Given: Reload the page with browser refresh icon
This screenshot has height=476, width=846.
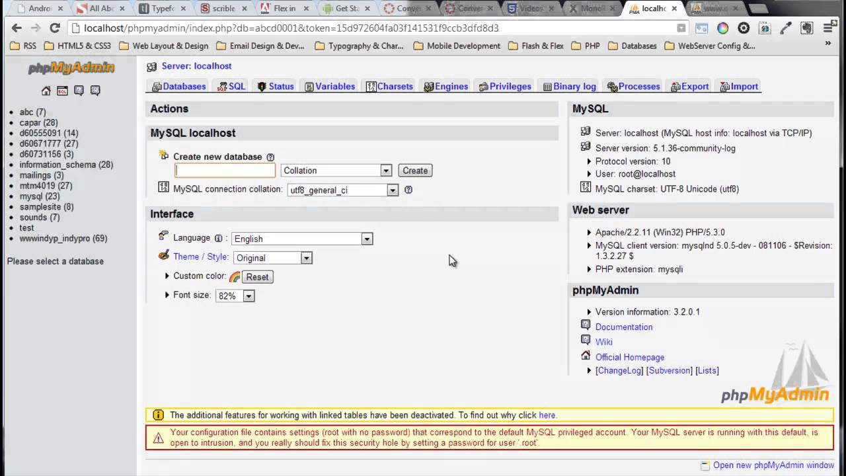Looking at the screenshot, I should point(55,28).
